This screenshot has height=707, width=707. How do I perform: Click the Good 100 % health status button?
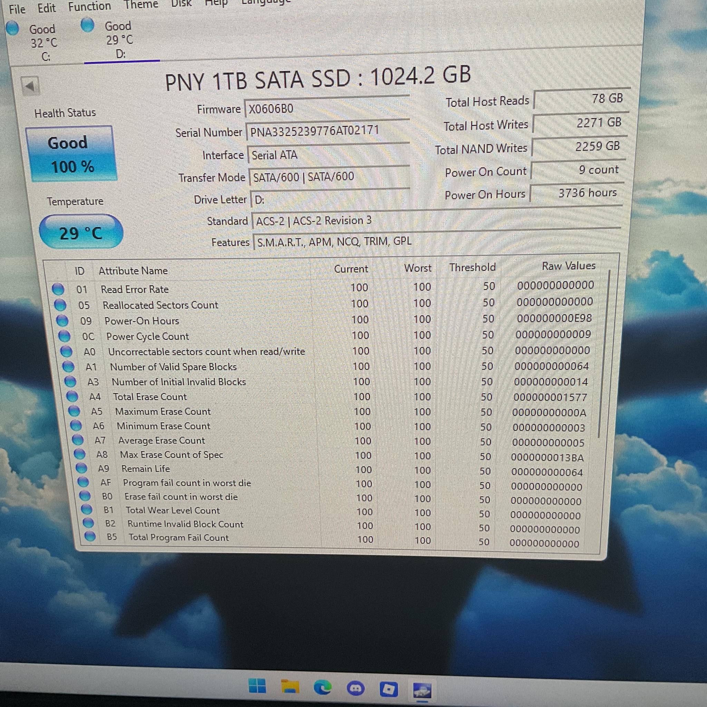pos(71,154)
